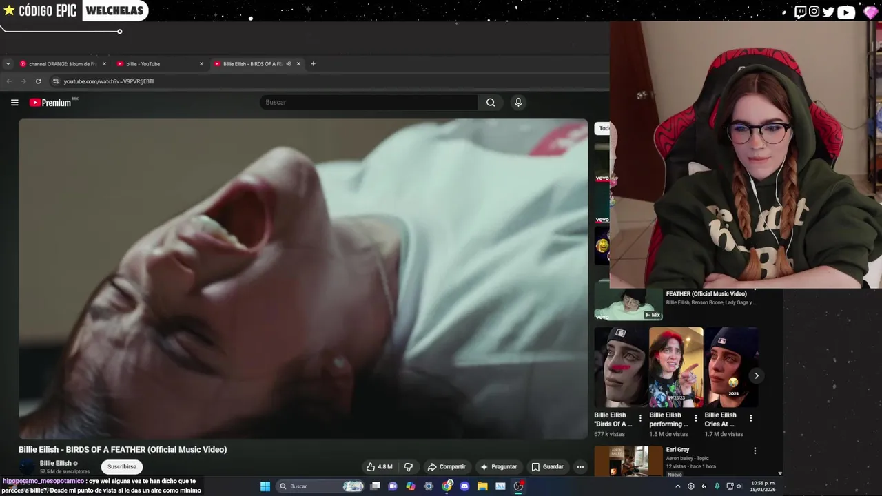This screenshot has width=882, height=496.
Task: Close the billie - YouTube tab
Action: pos(201,64)
